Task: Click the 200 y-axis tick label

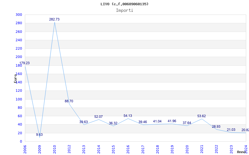Action: 19,57
